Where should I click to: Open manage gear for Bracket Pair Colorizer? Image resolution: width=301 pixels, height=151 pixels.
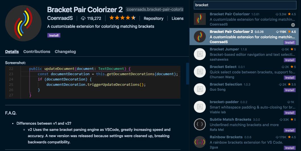tap(293, 25)
